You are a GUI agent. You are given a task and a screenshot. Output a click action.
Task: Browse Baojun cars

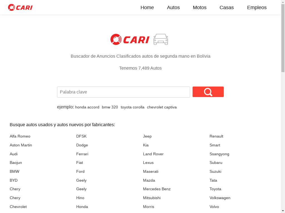click(16, 163)
